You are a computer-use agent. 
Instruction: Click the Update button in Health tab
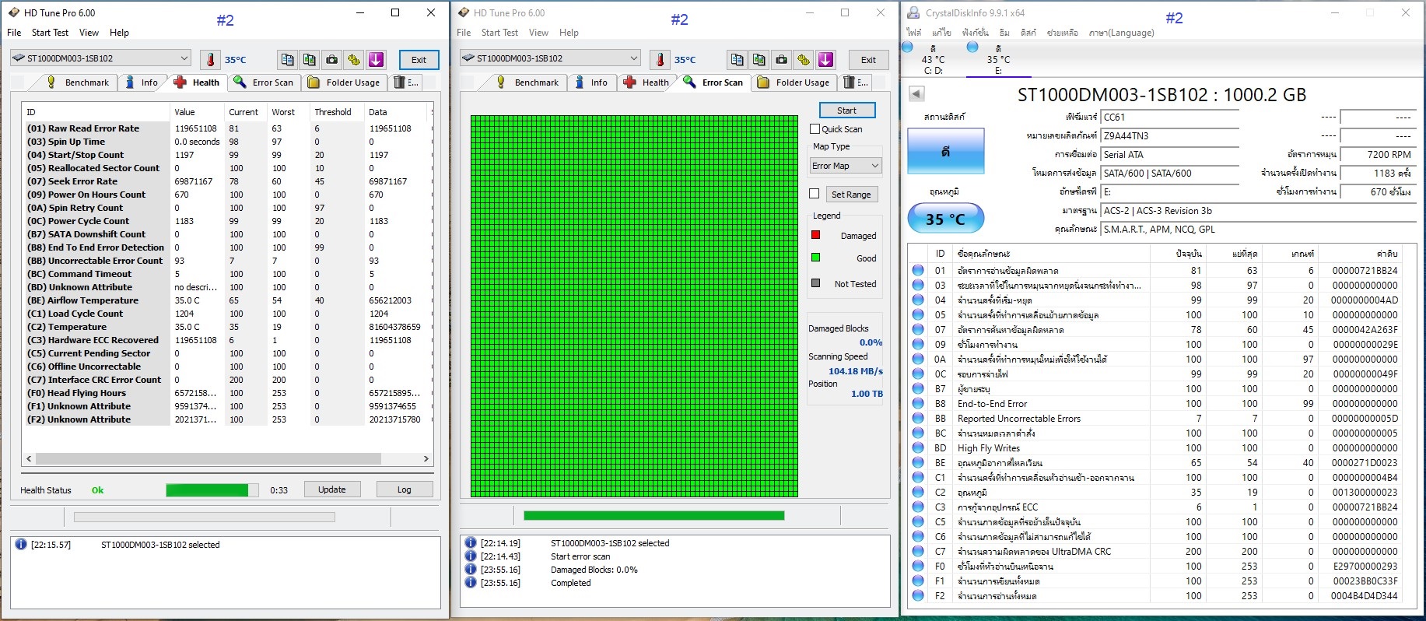click(x=331, y=489)
